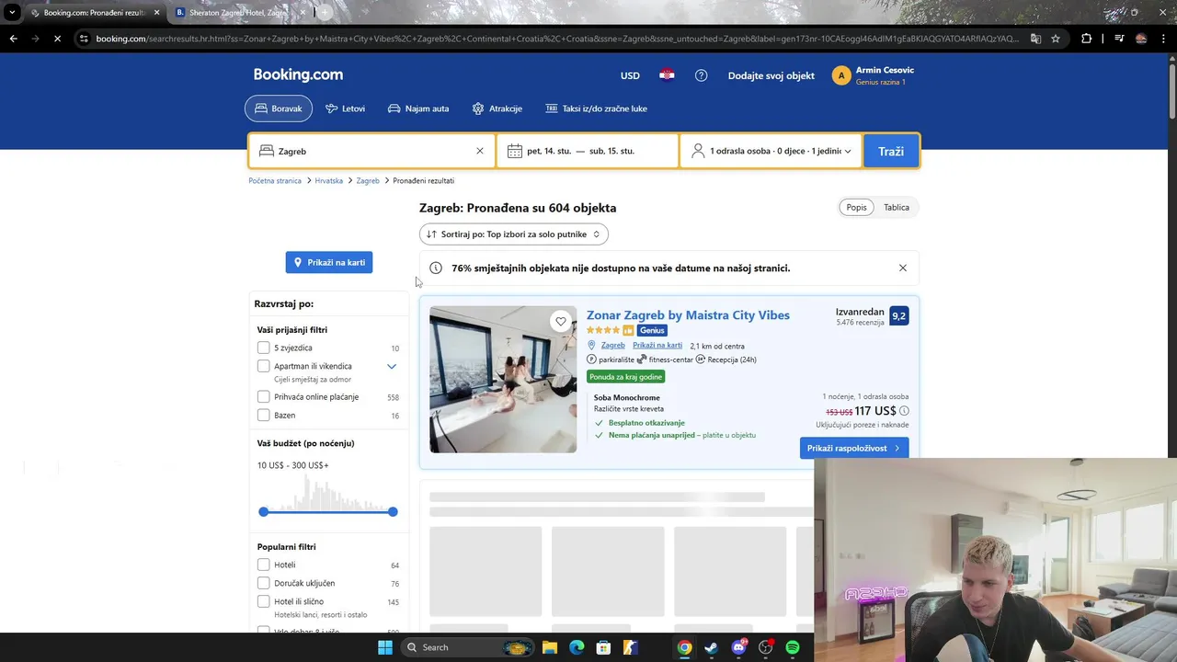
Task: Switch to Popis list view
Action: point(856,207)
